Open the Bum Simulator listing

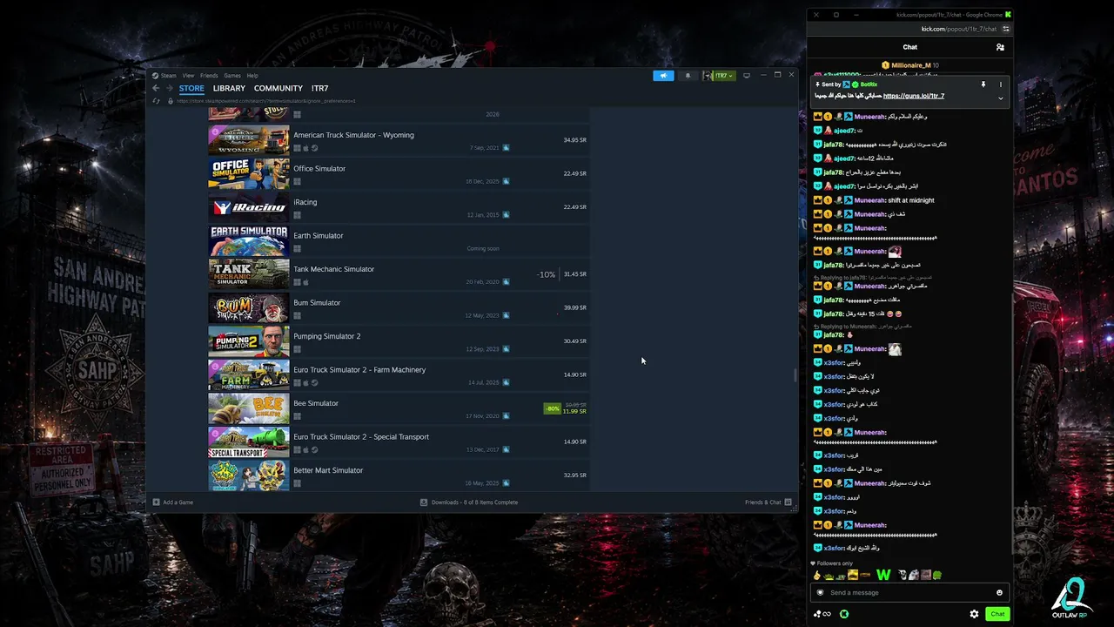click(x=398, y=307)
